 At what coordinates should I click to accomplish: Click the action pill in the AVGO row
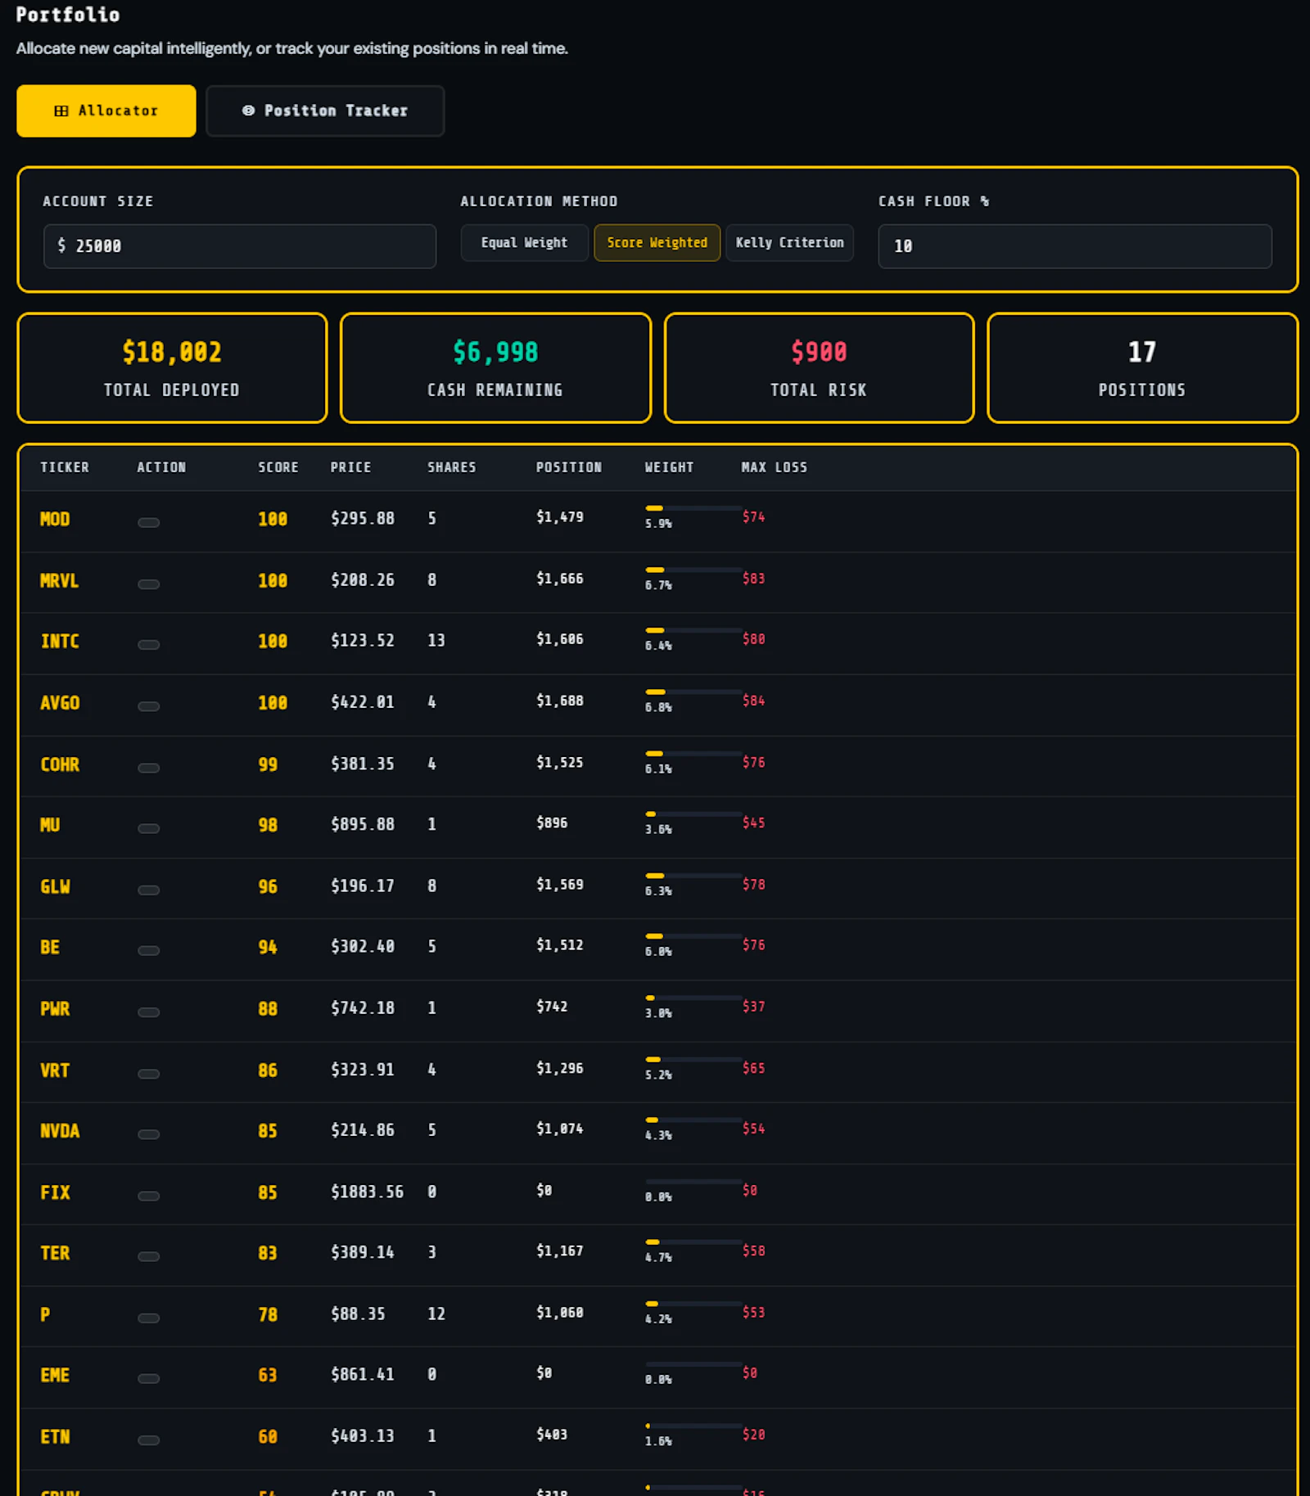(148, 705)
